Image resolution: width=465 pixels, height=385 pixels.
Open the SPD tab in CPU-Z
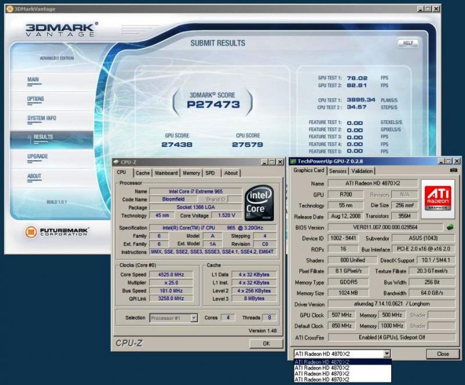[x=210, y=173]
